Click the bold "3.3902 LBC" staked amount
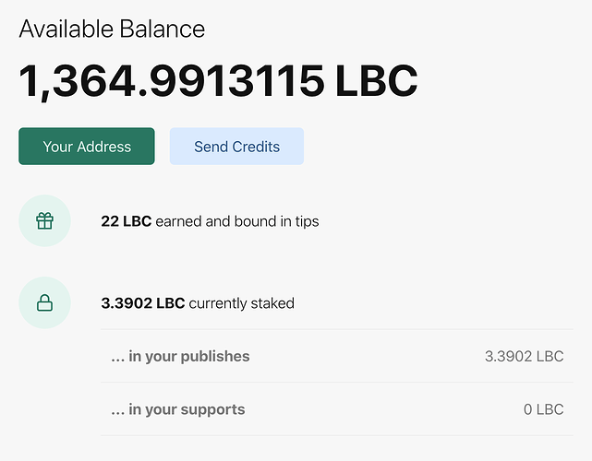The width and height of the screenshot is (592, 461). [x=142, y=302]
